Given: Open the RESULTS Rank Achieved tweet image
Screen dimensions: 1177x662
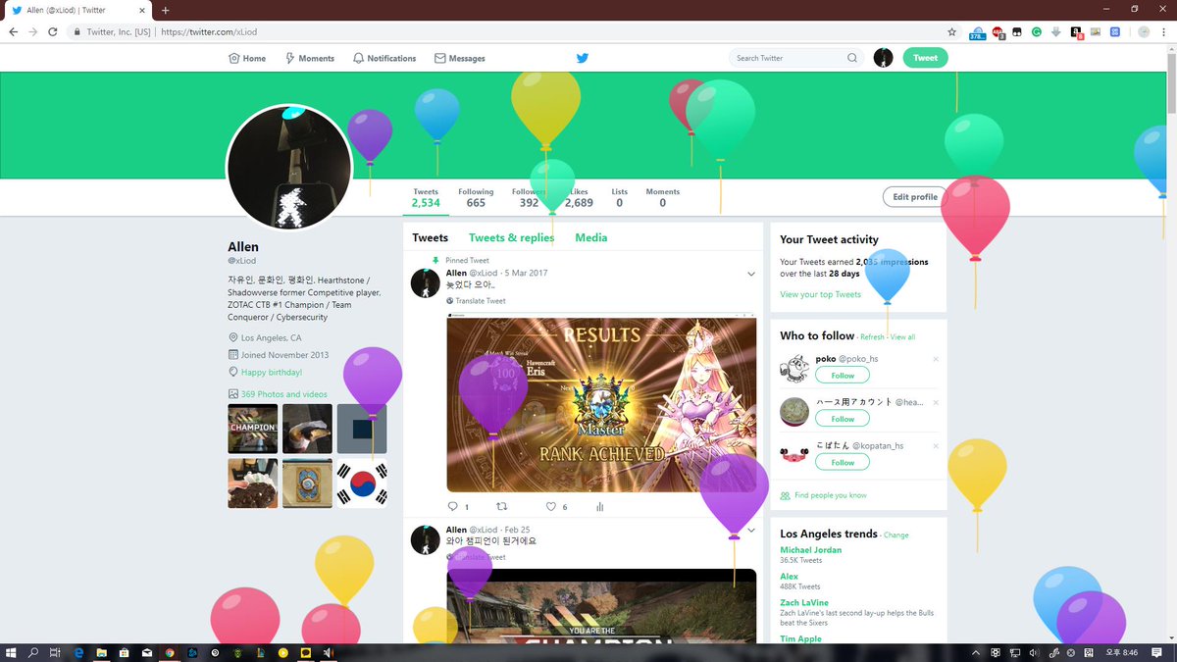Looking at the screenshot, I should (x=601, y=403).
